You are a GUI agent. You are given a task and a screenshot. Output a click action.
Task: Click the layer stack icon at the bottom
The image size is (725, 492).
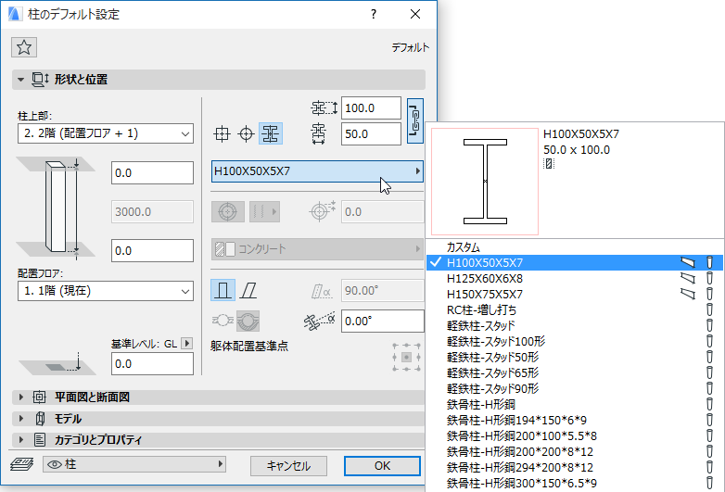pyautogui.click(x=21, y=464)
